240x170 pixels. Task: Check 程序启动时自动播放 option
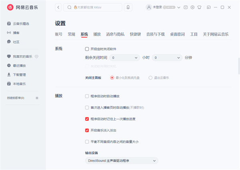87,96
